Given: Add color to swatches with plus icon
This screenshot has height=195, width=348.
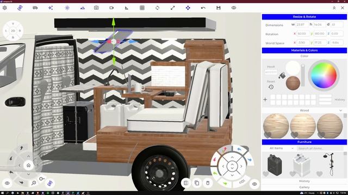Looking at the screenshot, I should click(x=265, y=100).
